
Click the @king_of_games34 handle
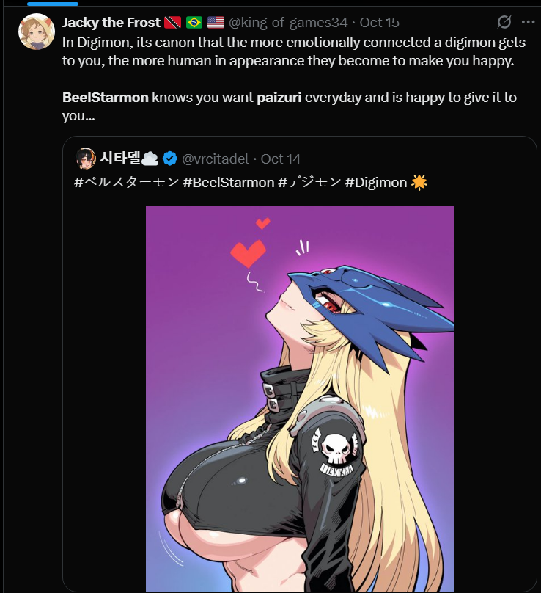[x=288, y=22]
